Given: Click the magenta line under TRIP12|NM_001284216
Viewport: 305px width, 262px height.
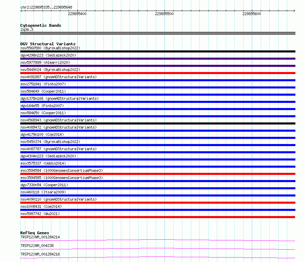Looking at the screenshot, I should [158, 257].
